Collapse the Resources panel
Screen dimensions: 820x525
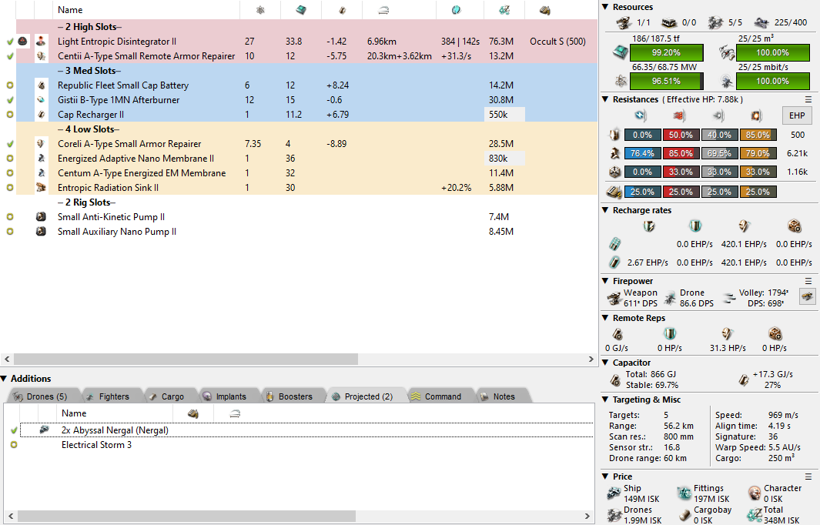pos(605,7)
